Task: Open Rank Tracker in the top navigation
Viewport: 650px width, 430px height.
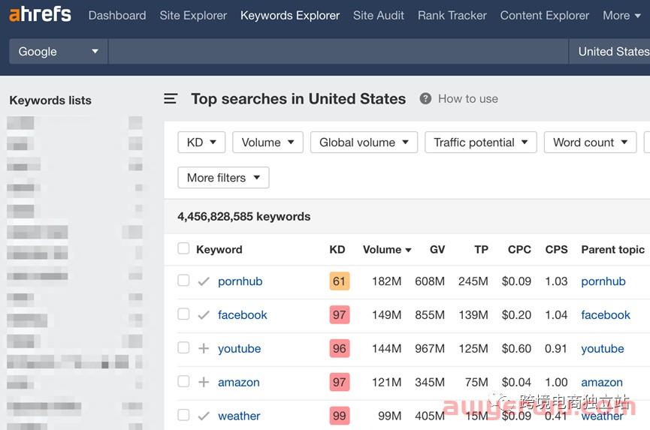Action: [452, 16]
